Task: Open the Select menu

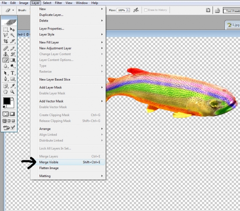Action: point(47,3)
